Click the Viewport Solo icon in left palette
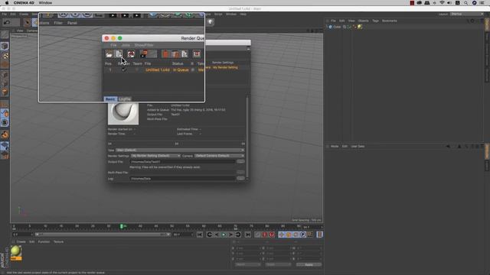490x275 pixels. (5, 122)
